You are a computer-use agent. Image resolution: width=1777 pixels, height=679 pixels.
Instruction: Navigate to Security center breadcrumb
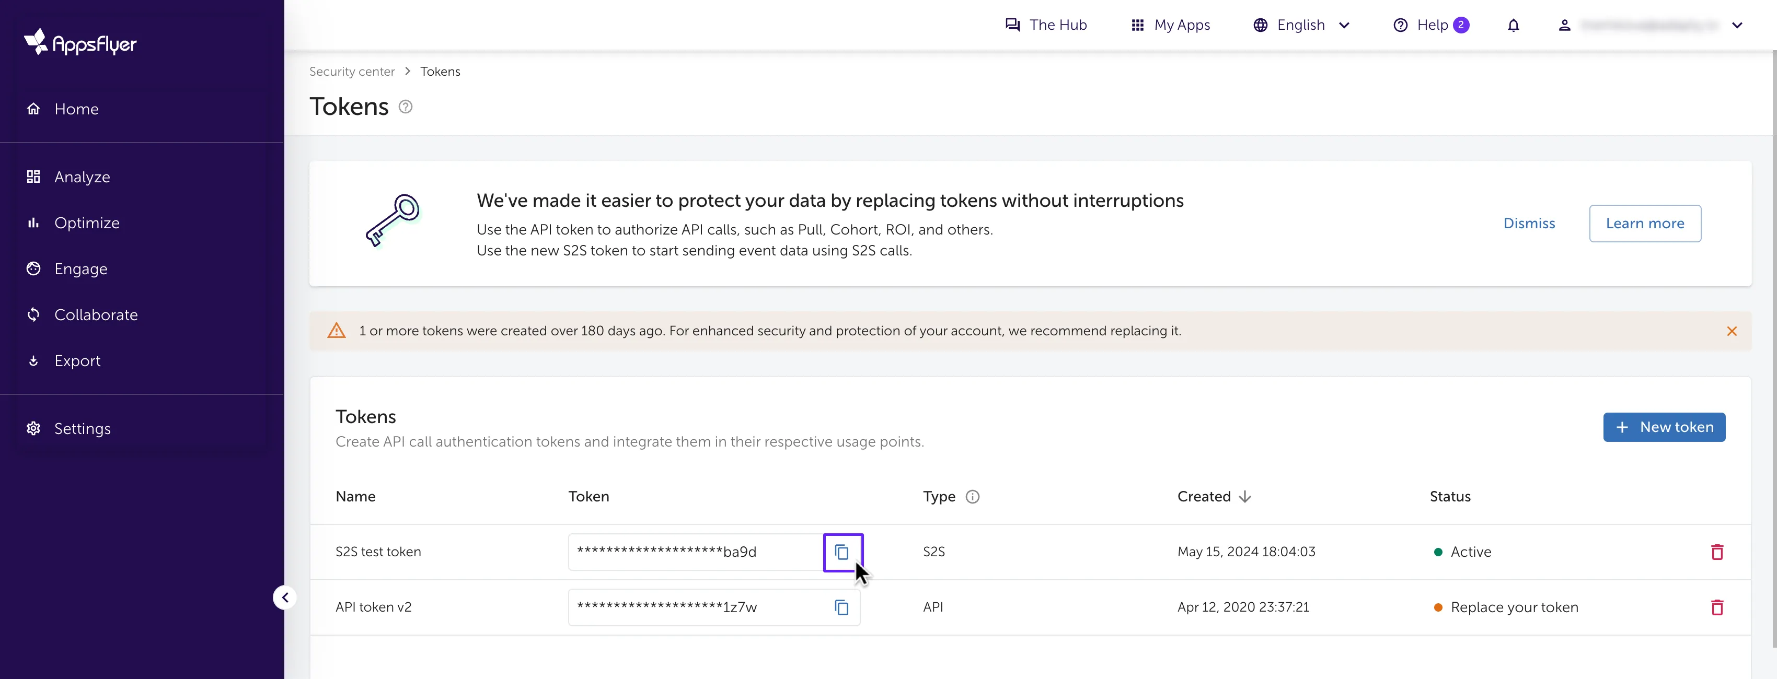click(x=352, y=72)
